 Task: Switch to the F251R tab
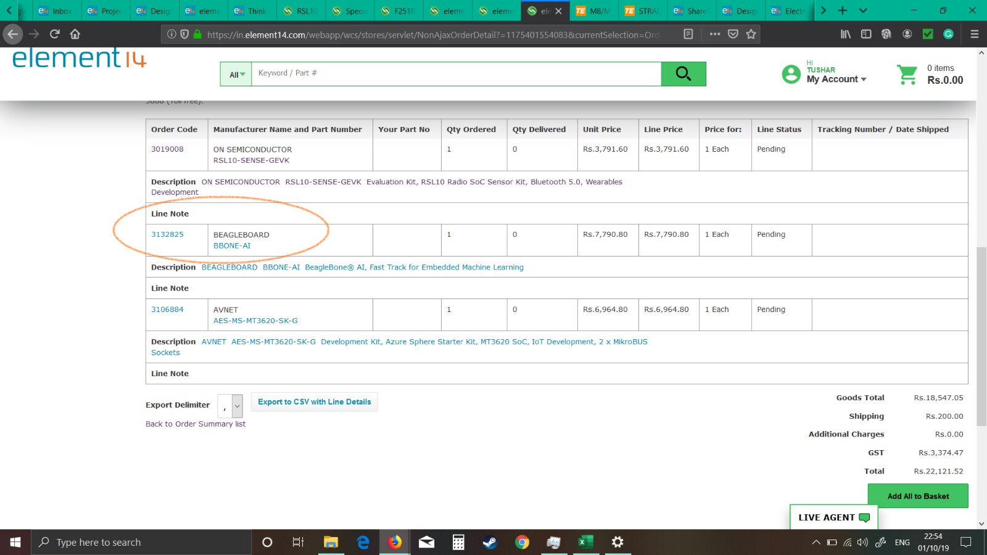(x=399, y=11)
